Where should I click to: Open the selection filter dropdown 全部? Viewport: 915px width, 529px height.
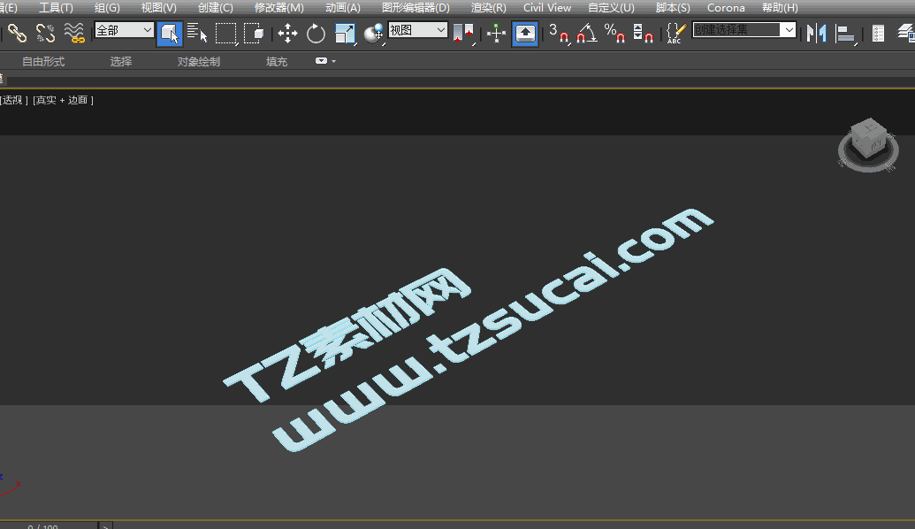124,30
